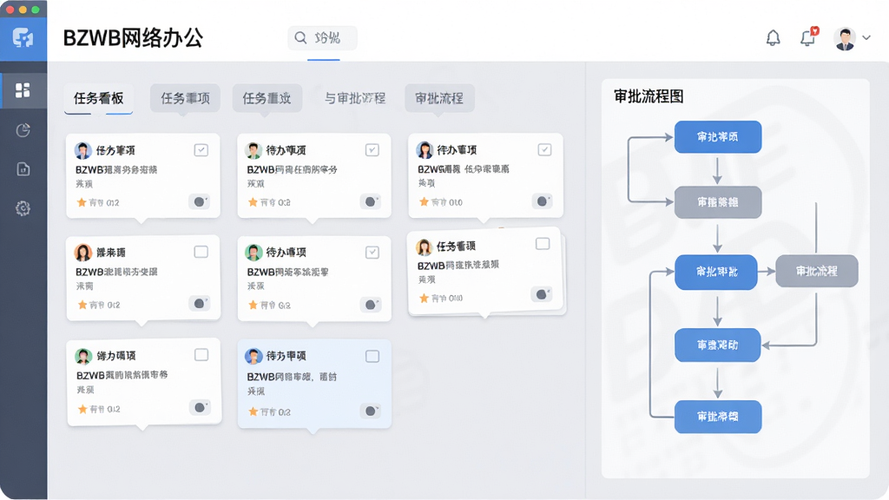Select the bottom blue flowchart node
Screen dimensions: 889x500
click(718, 417)
